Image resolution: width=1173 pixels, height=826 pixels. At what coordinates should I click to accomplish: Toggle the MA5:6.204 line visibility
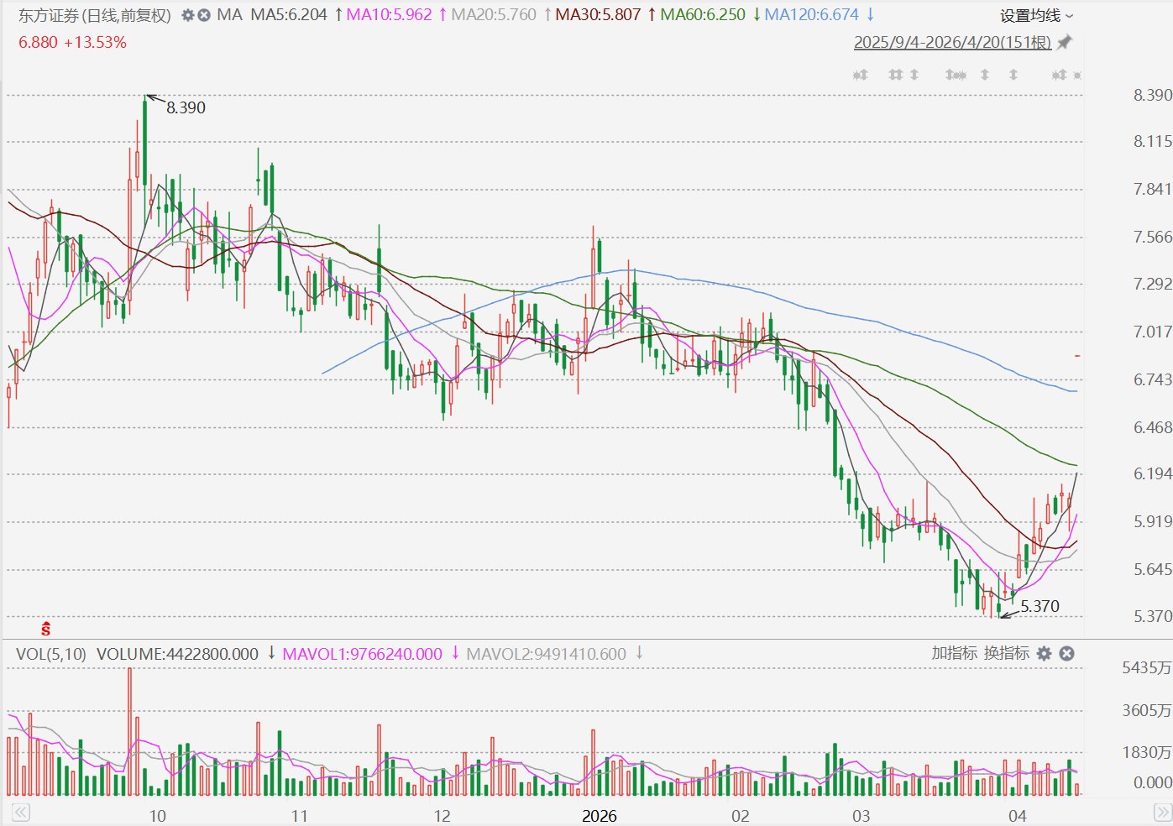(x=289, y=15)
